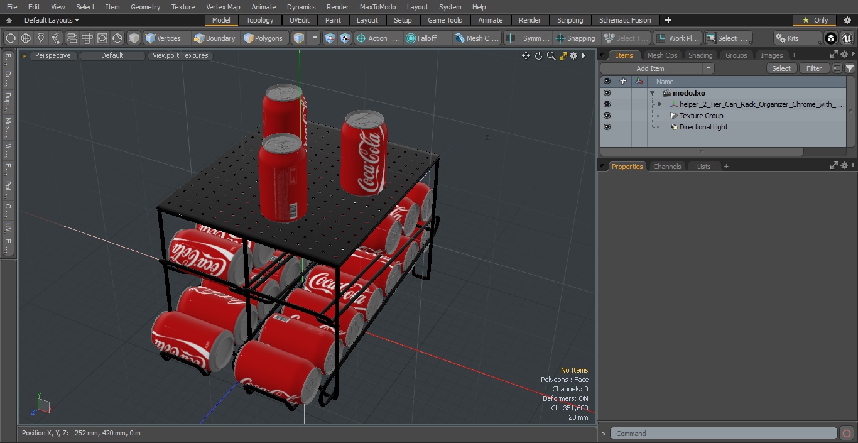Screen dimensions: 858x443
Task: Toggle Snapping in the toolbar
Action: [x=576, y=38]
